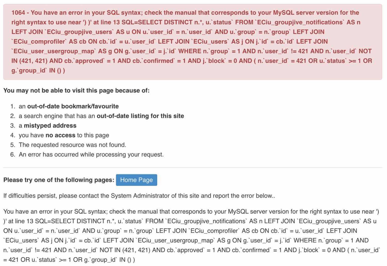Click list number 5 entry marker
This screenshot has height=266, width=387.
tap(13, 145)
